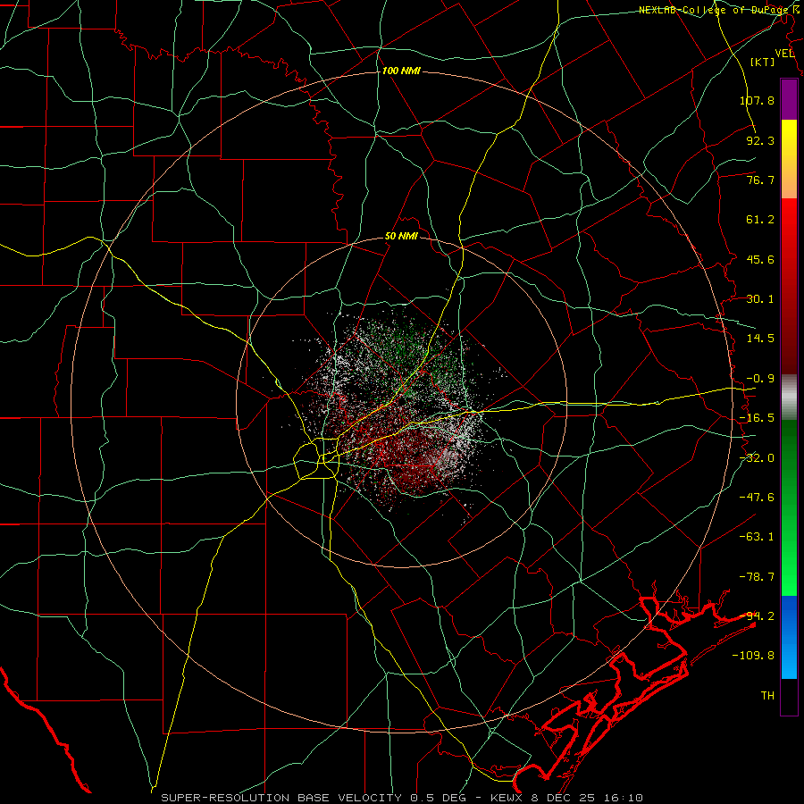Click the yellow segment of the velocity color bar
The image size is (804, 804).
(789, 138)
